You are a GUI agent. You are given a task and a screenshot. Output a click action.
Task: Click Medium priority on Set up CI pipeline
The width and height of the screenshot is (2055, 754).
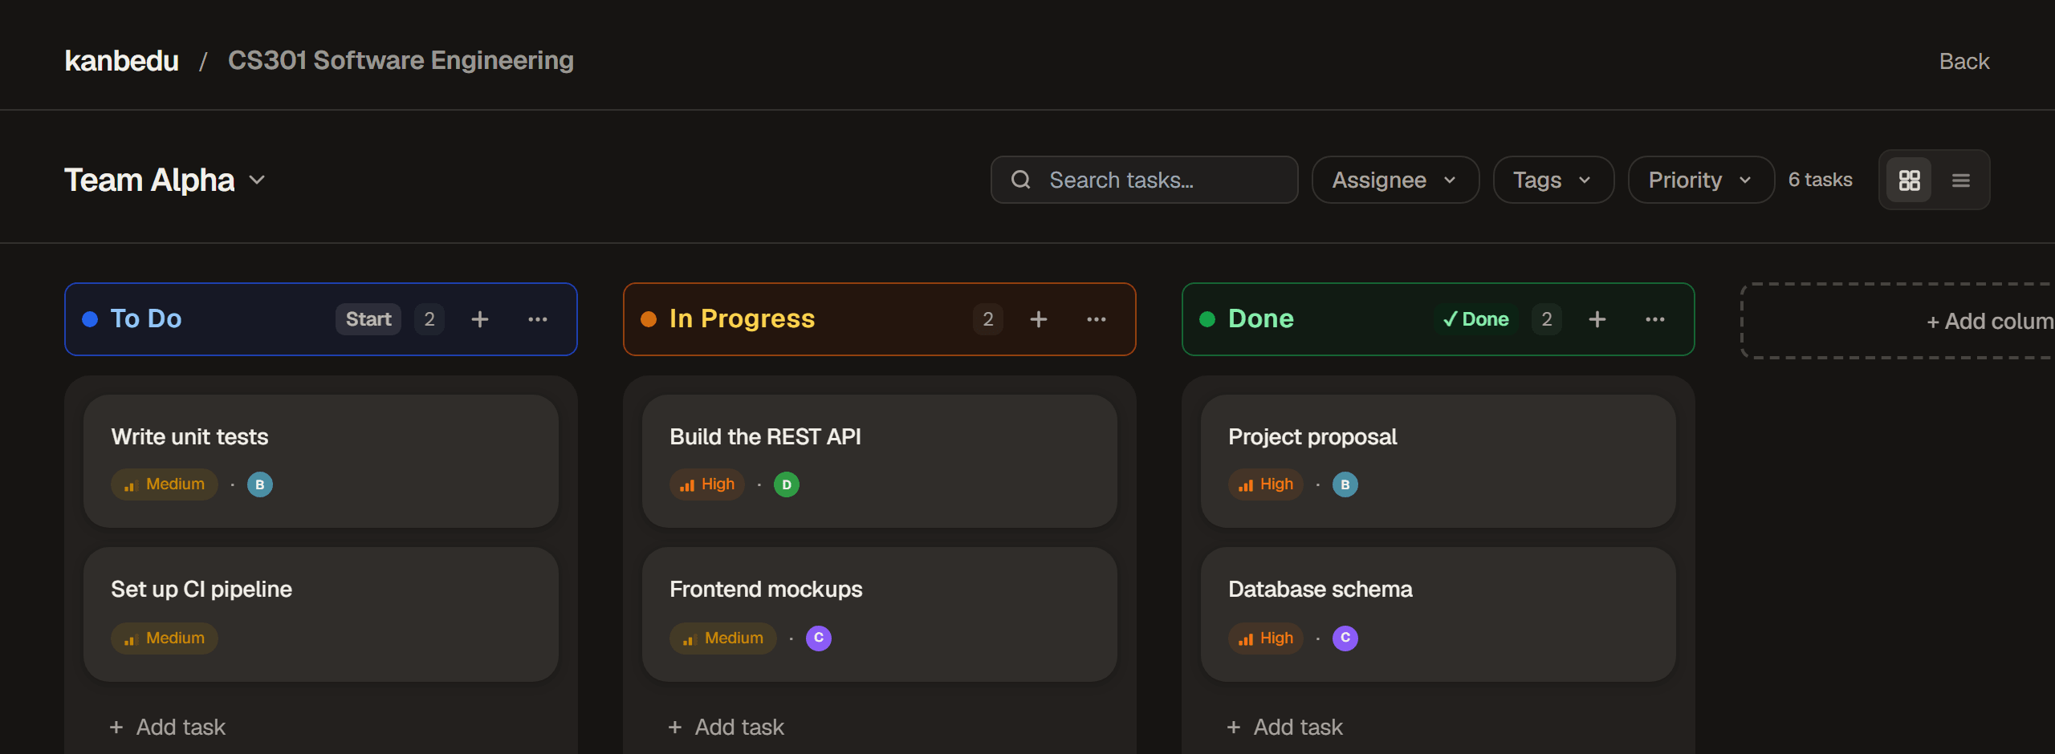165,638
